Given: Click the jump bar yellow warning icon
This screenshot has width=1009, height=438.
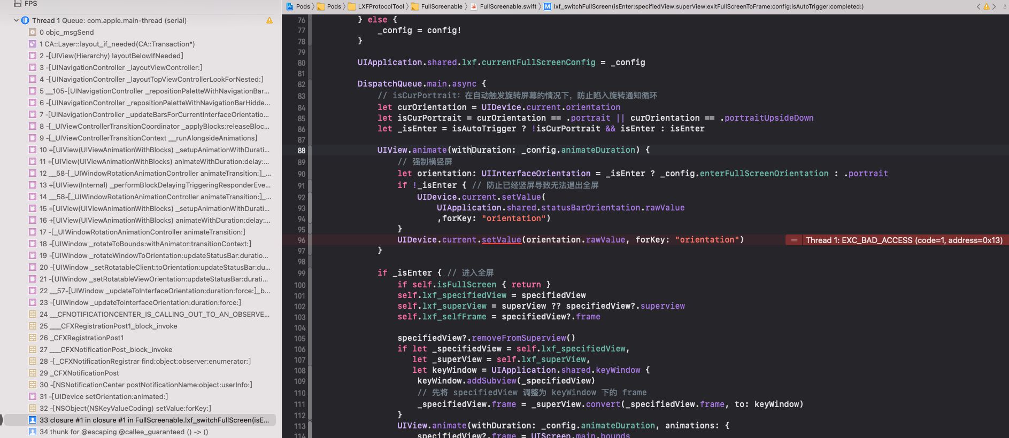Looking at the screenshot, I should point(987,6).
